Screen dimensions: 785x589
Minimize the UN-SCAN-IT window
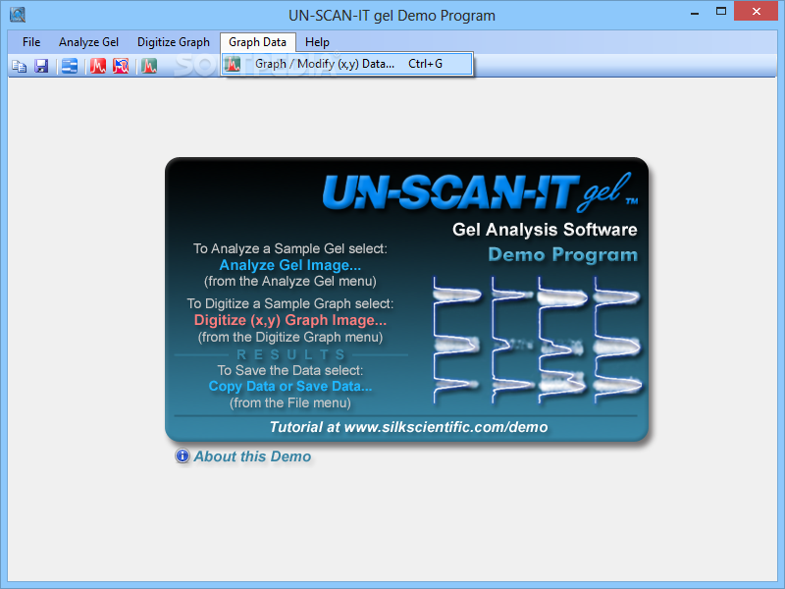tap(695, 12)
